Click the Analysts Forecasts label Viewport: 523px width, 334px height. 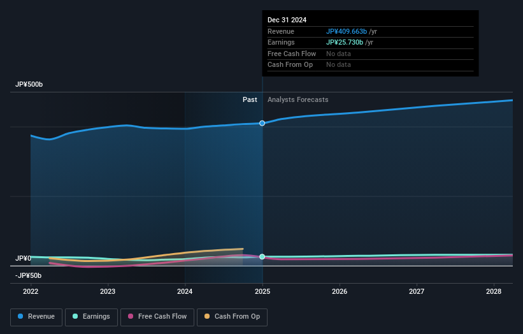click(x=298, y=100)
